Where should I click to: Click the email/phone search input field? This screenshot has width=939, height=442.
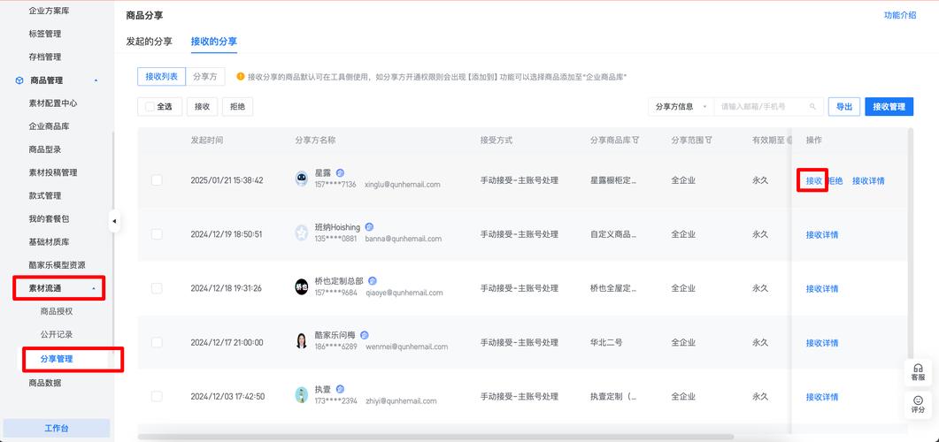pyautogui.click(x=761, y=107)
